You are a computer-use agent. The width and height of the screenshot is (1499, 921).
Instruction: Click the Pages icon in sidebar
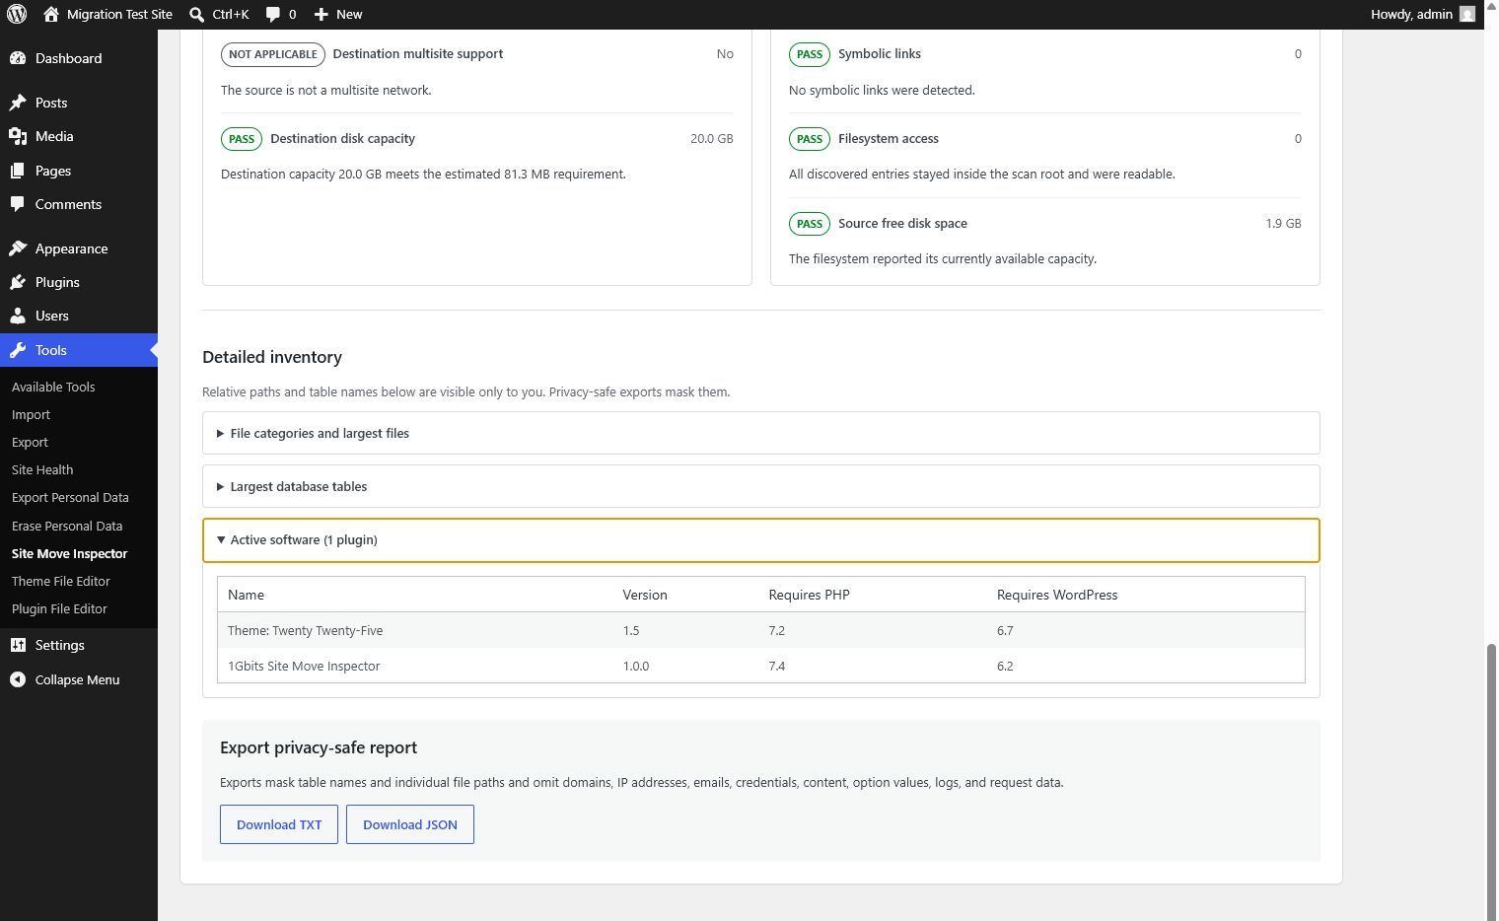pos(18,171)
